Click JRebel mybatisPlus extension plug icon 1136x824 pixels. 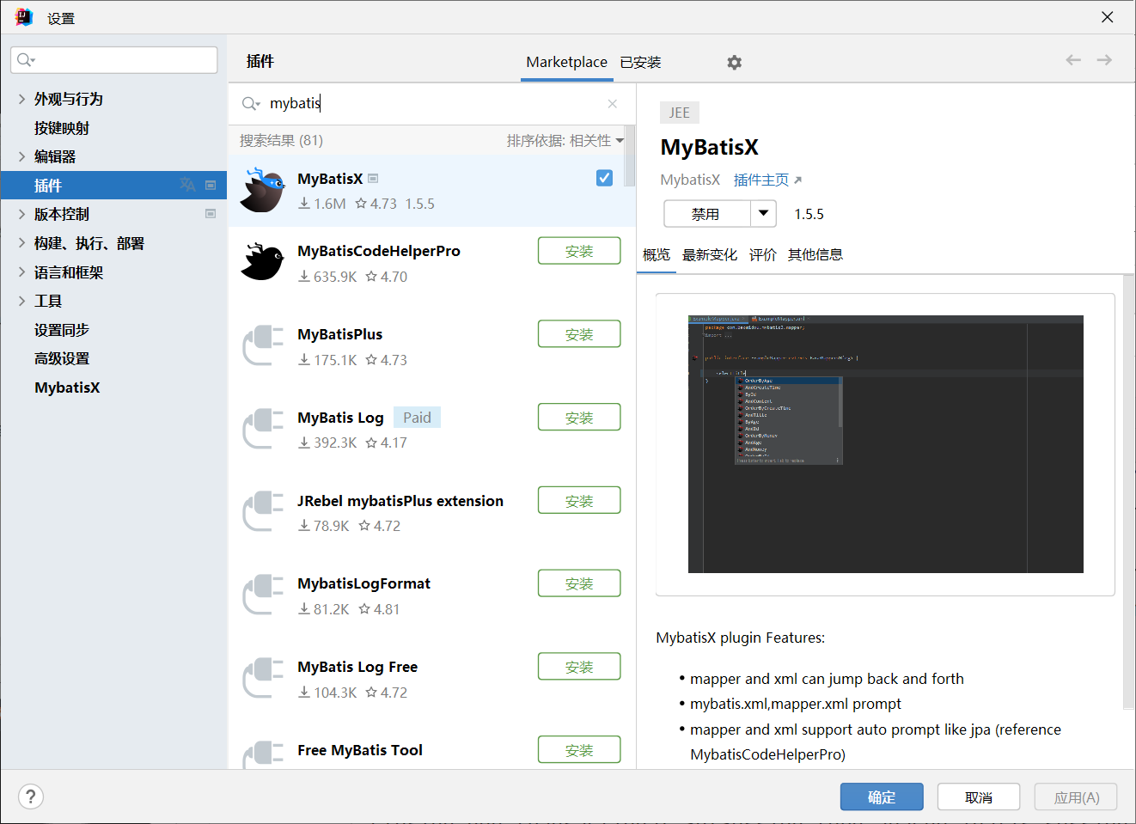(x=263, y=512)
